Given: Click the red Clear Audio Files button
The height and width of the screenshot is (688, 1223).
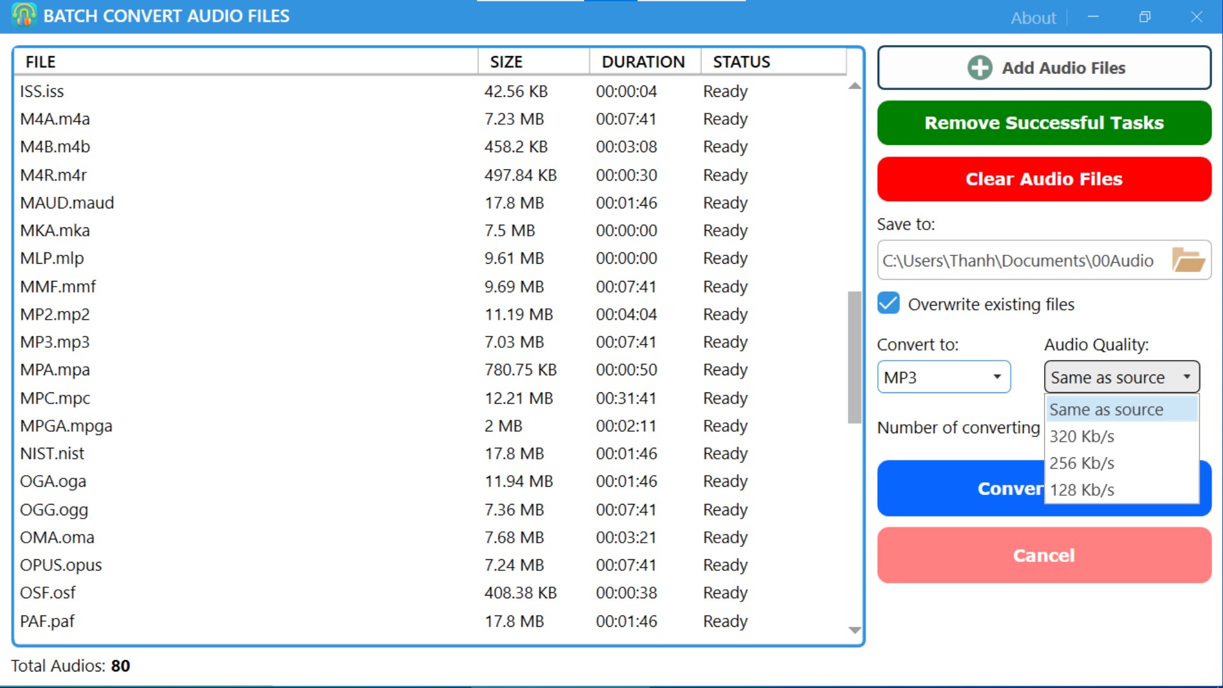Looking at the screenshot, I should (x=1044, y=179).
